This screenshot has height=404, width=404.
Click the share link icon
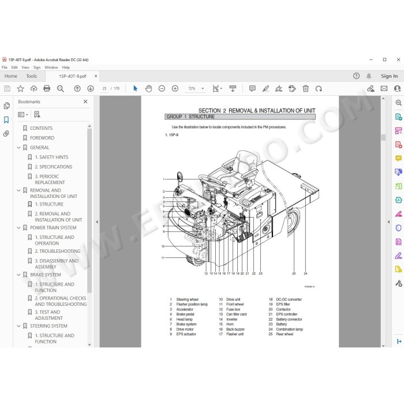pos(371,89)
